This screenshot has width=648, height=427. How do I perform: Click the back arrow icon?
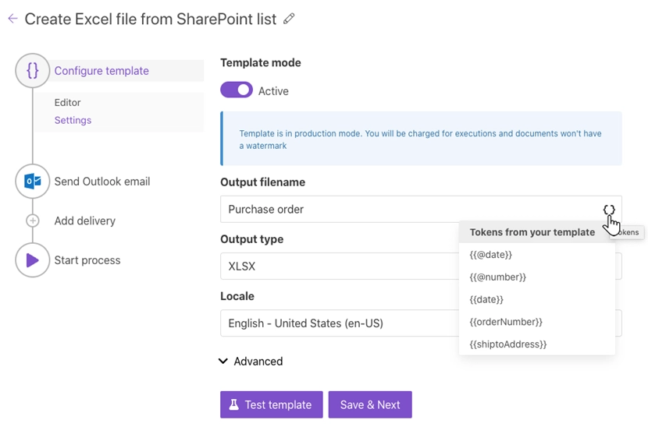coord(12,19)
